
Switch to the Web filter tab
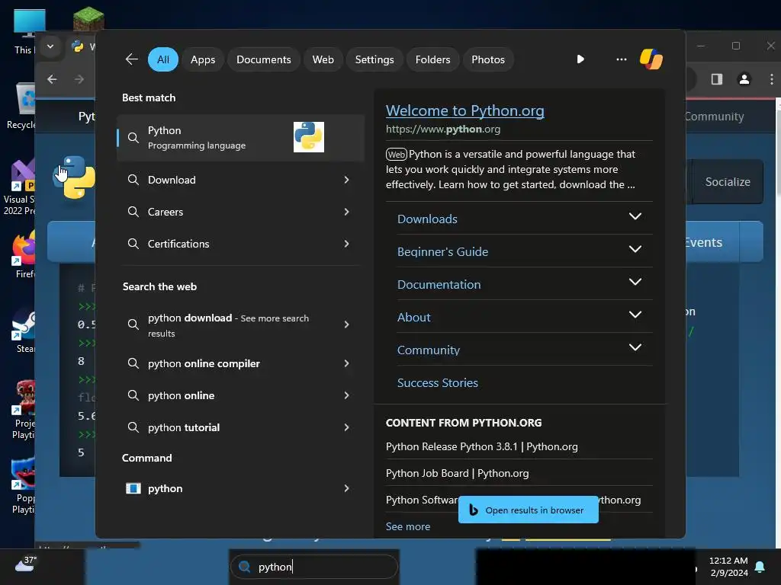pos(323,59)
